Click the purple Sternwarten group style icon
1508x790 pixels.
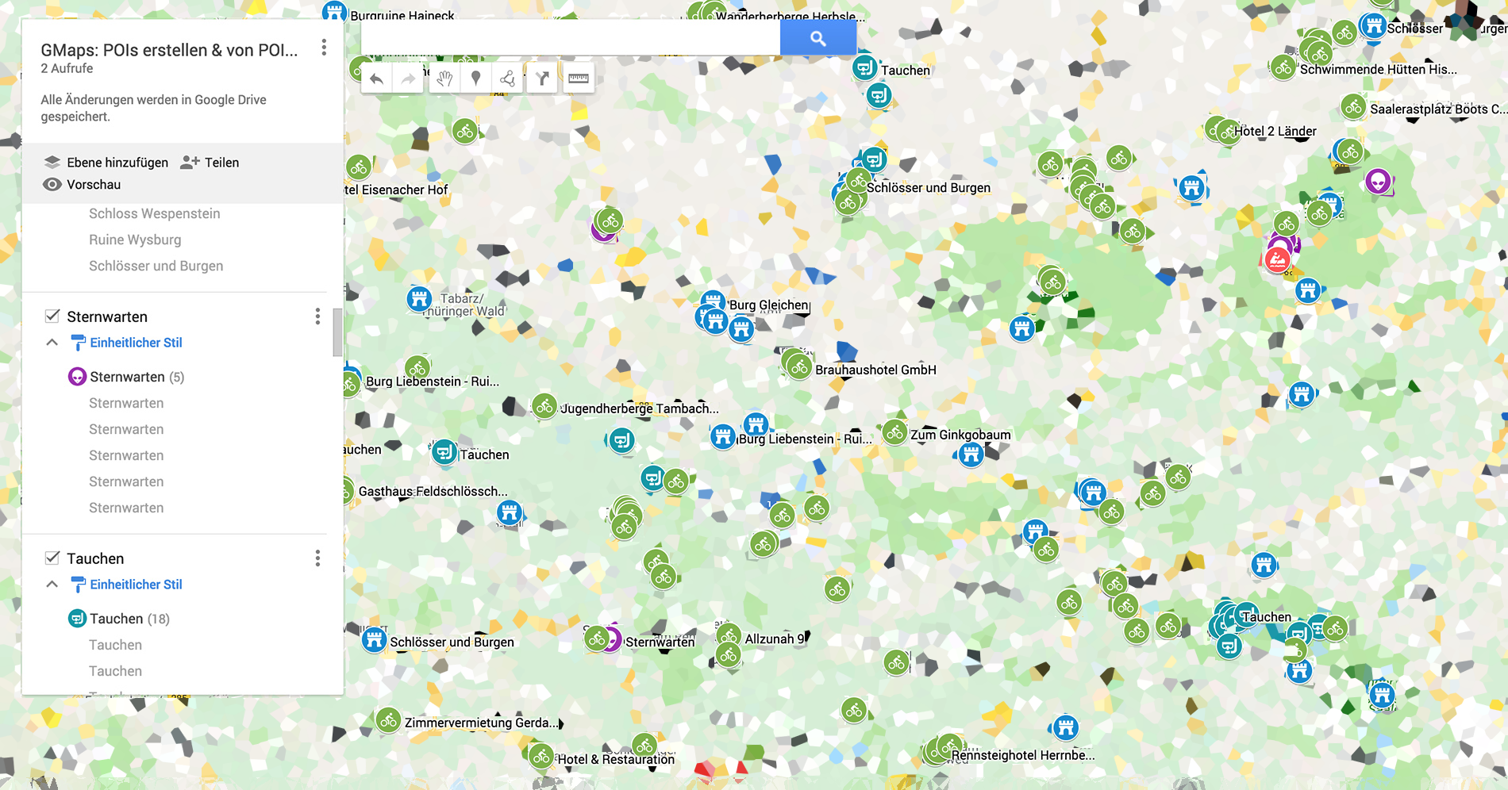point(77,377)
